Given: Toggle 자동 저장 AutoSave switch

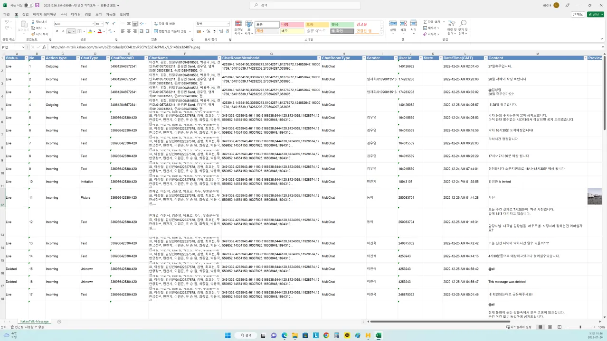Looking at the screenshot, I should click(x=28, y=5).
